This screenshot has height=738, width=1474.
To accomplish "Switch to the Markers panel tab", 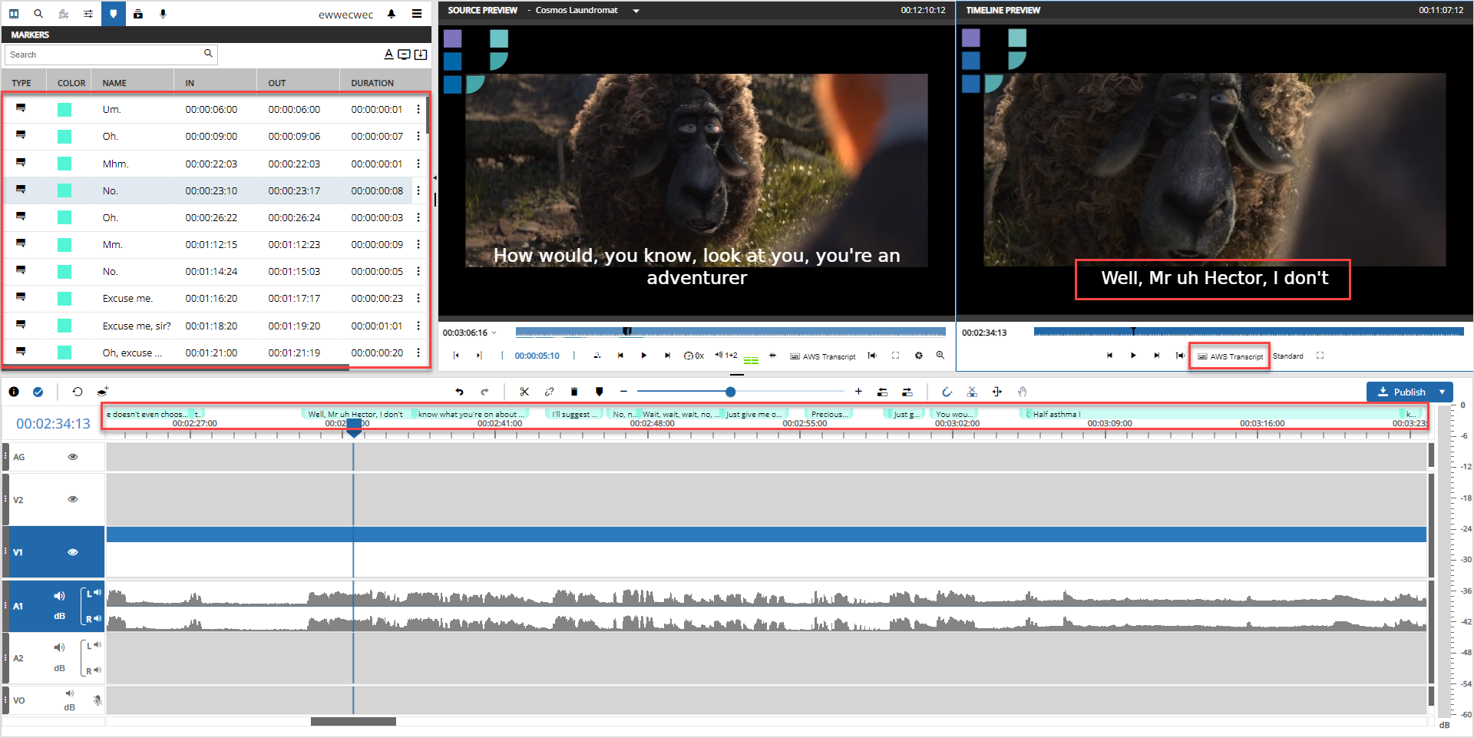I will (114, 14).
